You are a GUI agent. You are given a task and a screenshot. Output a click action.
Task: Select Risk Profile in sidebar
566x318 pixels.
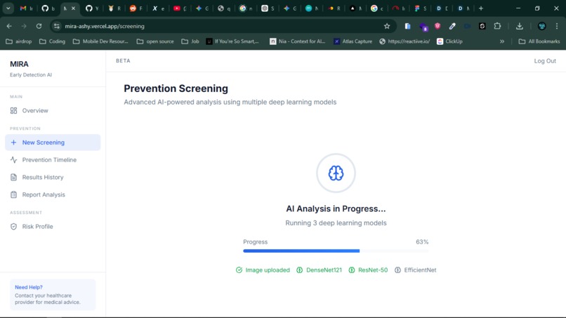coord(53,226)
